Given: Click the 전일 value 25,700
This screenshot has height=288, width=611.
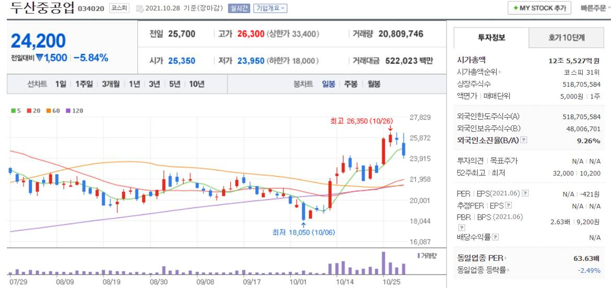Looking at the screenshot, I should 182,34.
